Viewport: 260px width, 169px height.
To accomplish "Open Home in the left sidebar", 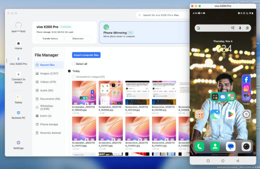I will pos(18,45).
